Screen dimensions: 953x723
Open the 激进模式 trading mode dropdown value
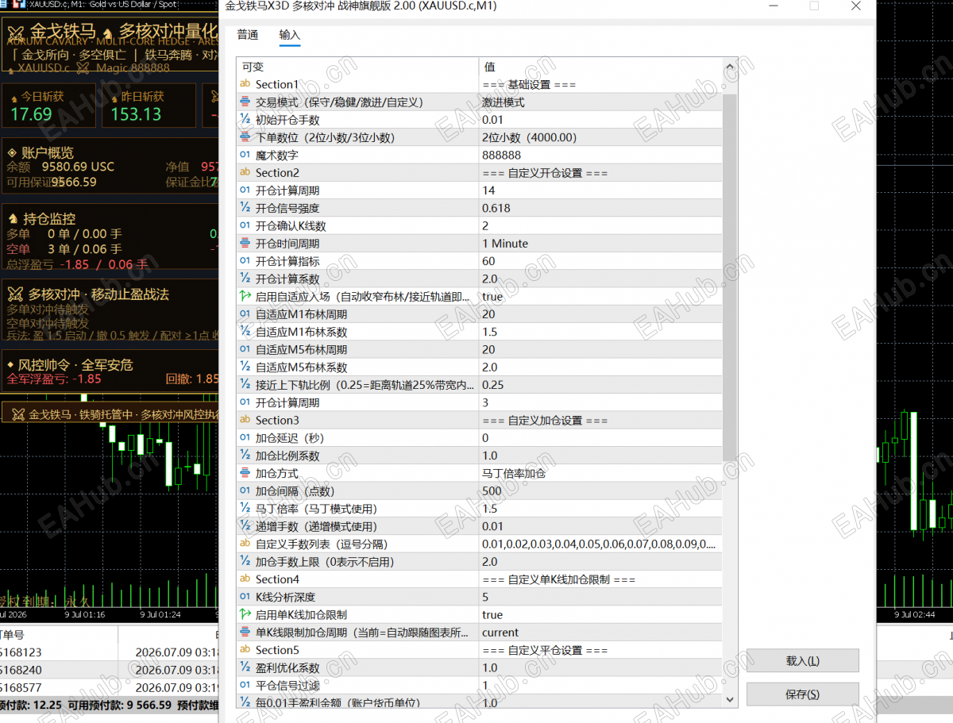(x=600, y=102)
